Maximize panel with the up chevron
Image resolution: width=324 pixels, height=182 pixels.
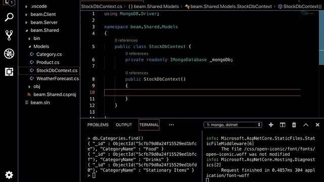306,125
